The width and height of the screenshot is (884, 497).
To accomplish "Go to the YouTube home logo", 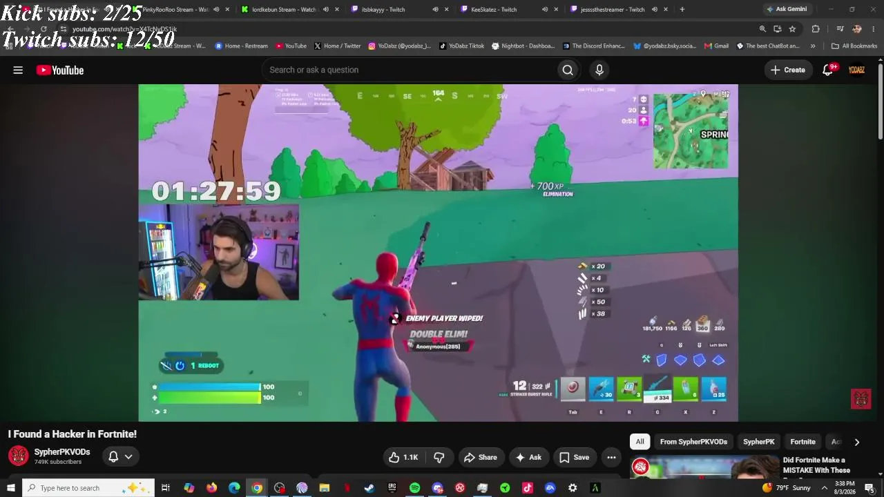I will coord(60,70).
